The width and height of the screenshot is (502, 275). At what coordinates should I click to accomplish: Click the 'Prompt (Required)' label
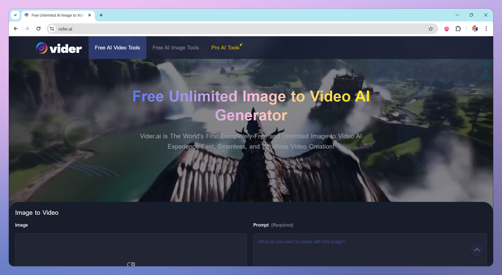click(273, 225)
